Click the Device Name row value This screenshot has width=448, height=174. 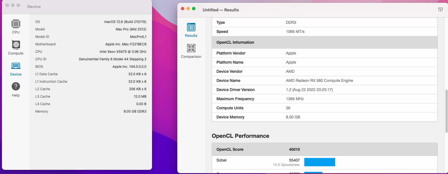point(319,80)
